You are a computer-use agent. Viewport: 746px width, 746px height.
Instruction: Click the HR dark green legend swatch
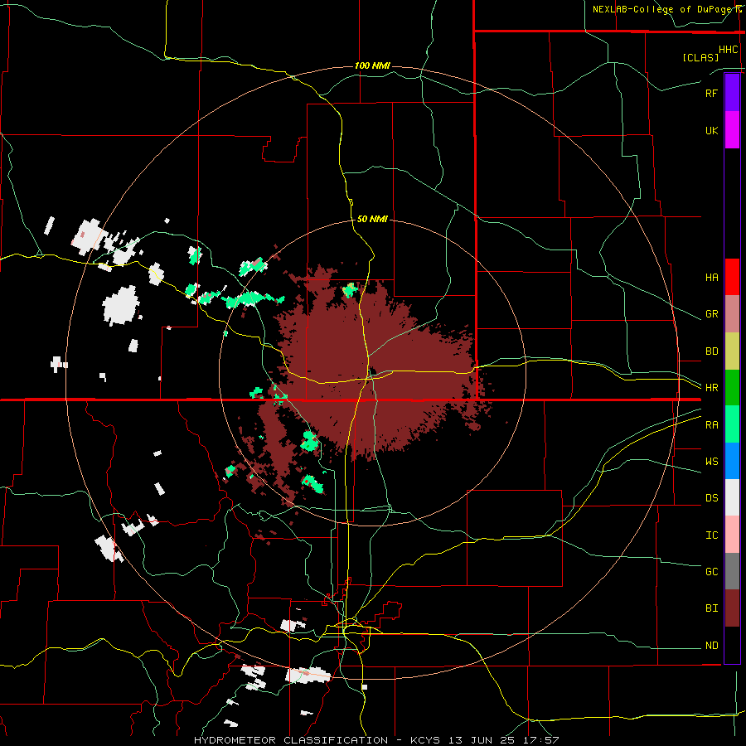coord(732,388)
